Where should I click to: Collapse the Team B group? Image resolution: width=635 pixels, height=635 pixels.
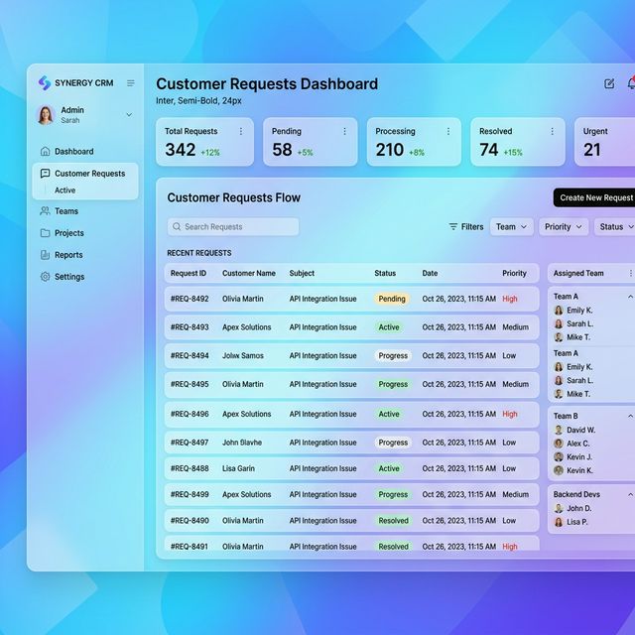coord(630,417)
